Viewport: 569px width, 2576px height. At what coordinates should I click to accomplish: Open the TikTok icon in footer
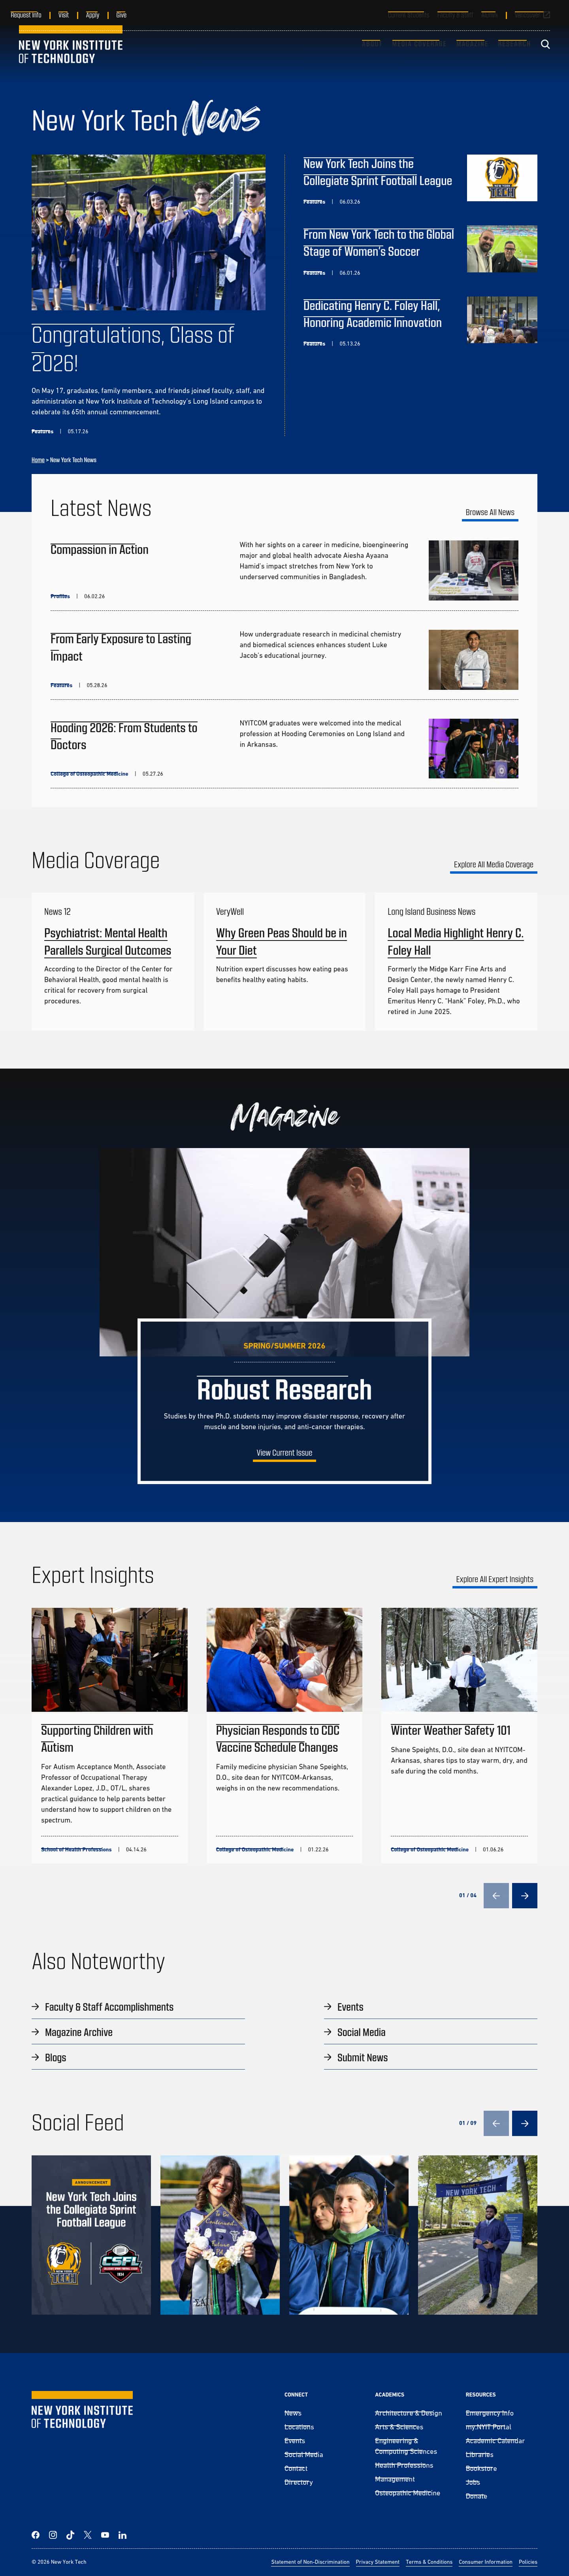pyautogui.click(x=70, y=2534)
